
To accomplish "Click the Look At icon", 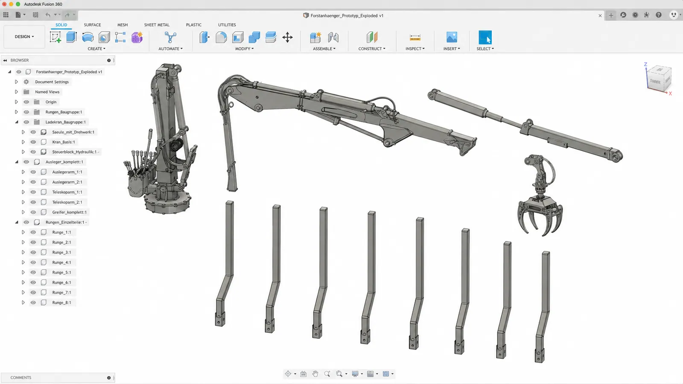I will tap(303, 374).
